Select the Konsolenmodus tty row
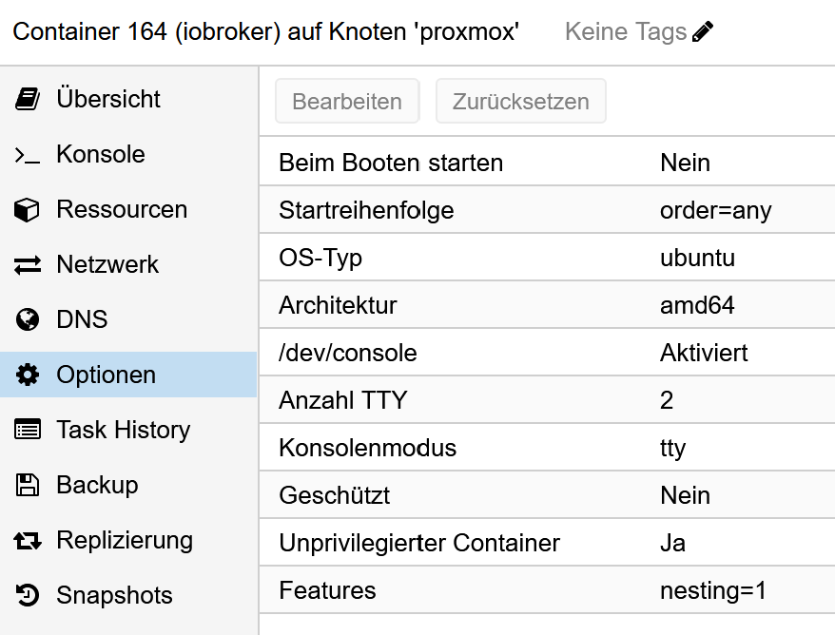Screen dimensions: 835x635 pos(547,448)
